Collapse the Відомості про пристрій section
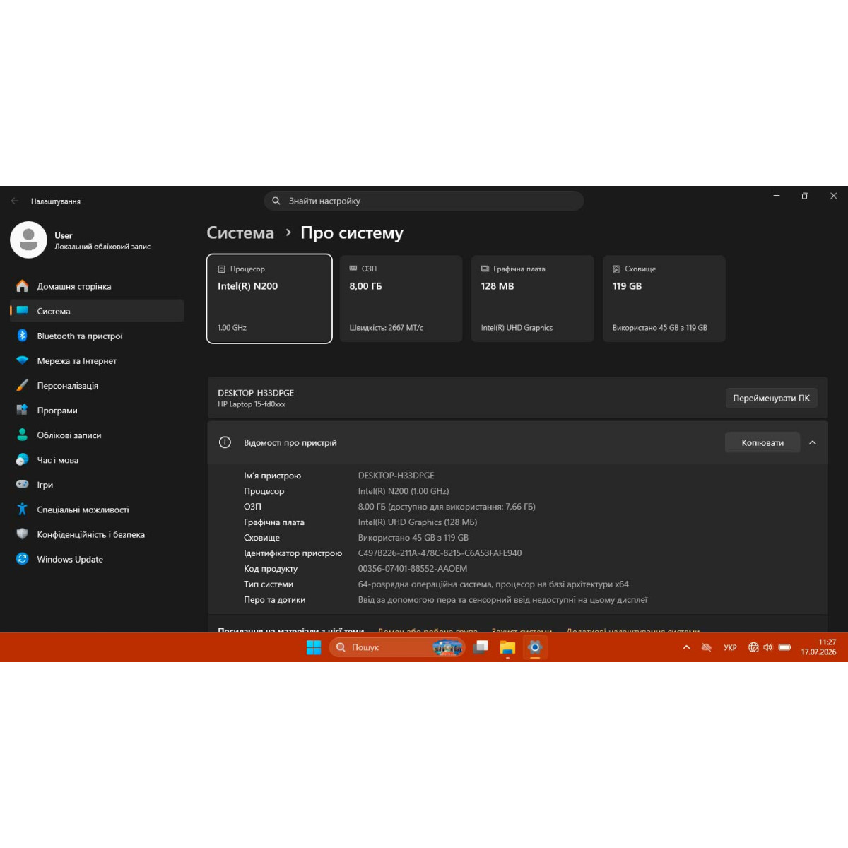This screenshot has width=848, height=848. (813, 443)
